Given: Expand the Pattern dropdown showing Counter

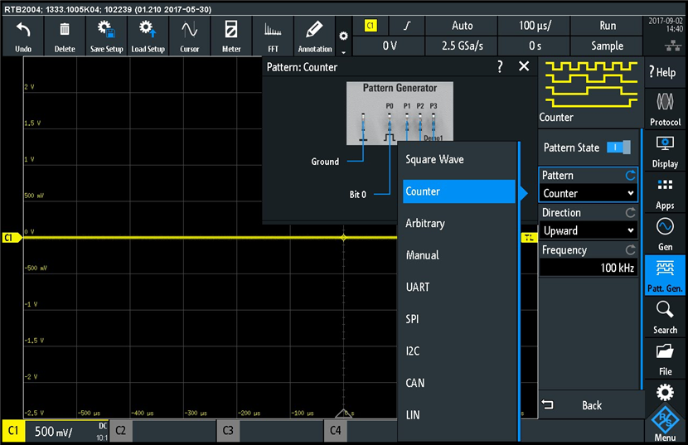Looking at the screenshot, I should tap(589, 193).
